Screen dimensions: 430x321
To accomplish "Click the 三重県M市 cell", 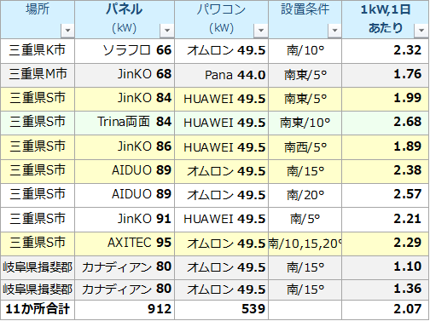I will point(38,75).
